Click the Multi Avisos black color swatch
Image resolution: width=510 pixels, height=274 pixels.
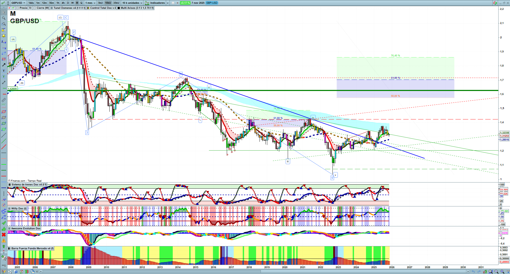click(x=119, y=8)
